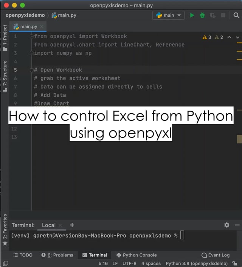The height and width of the screenshot is (267, 242).
Task: Click main.py breadcrumb in navigation bar
Action: [64, 15]
